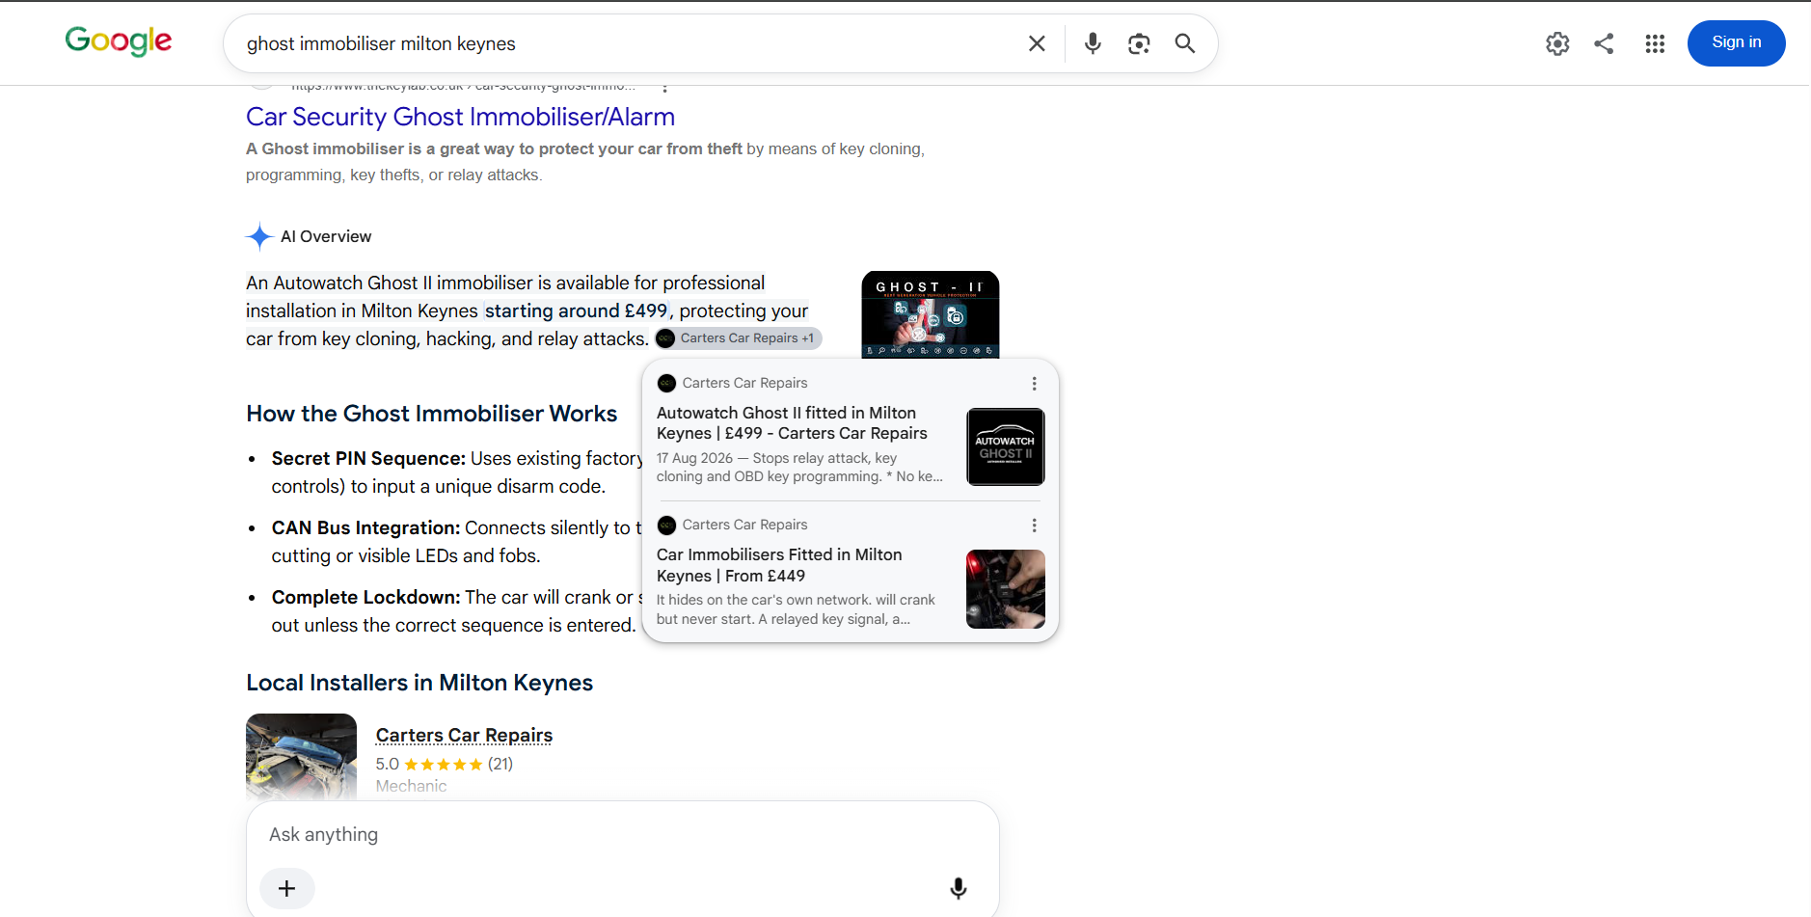
Task: Open Carters Car Repairs local installer link
Action: coord(464,736)
